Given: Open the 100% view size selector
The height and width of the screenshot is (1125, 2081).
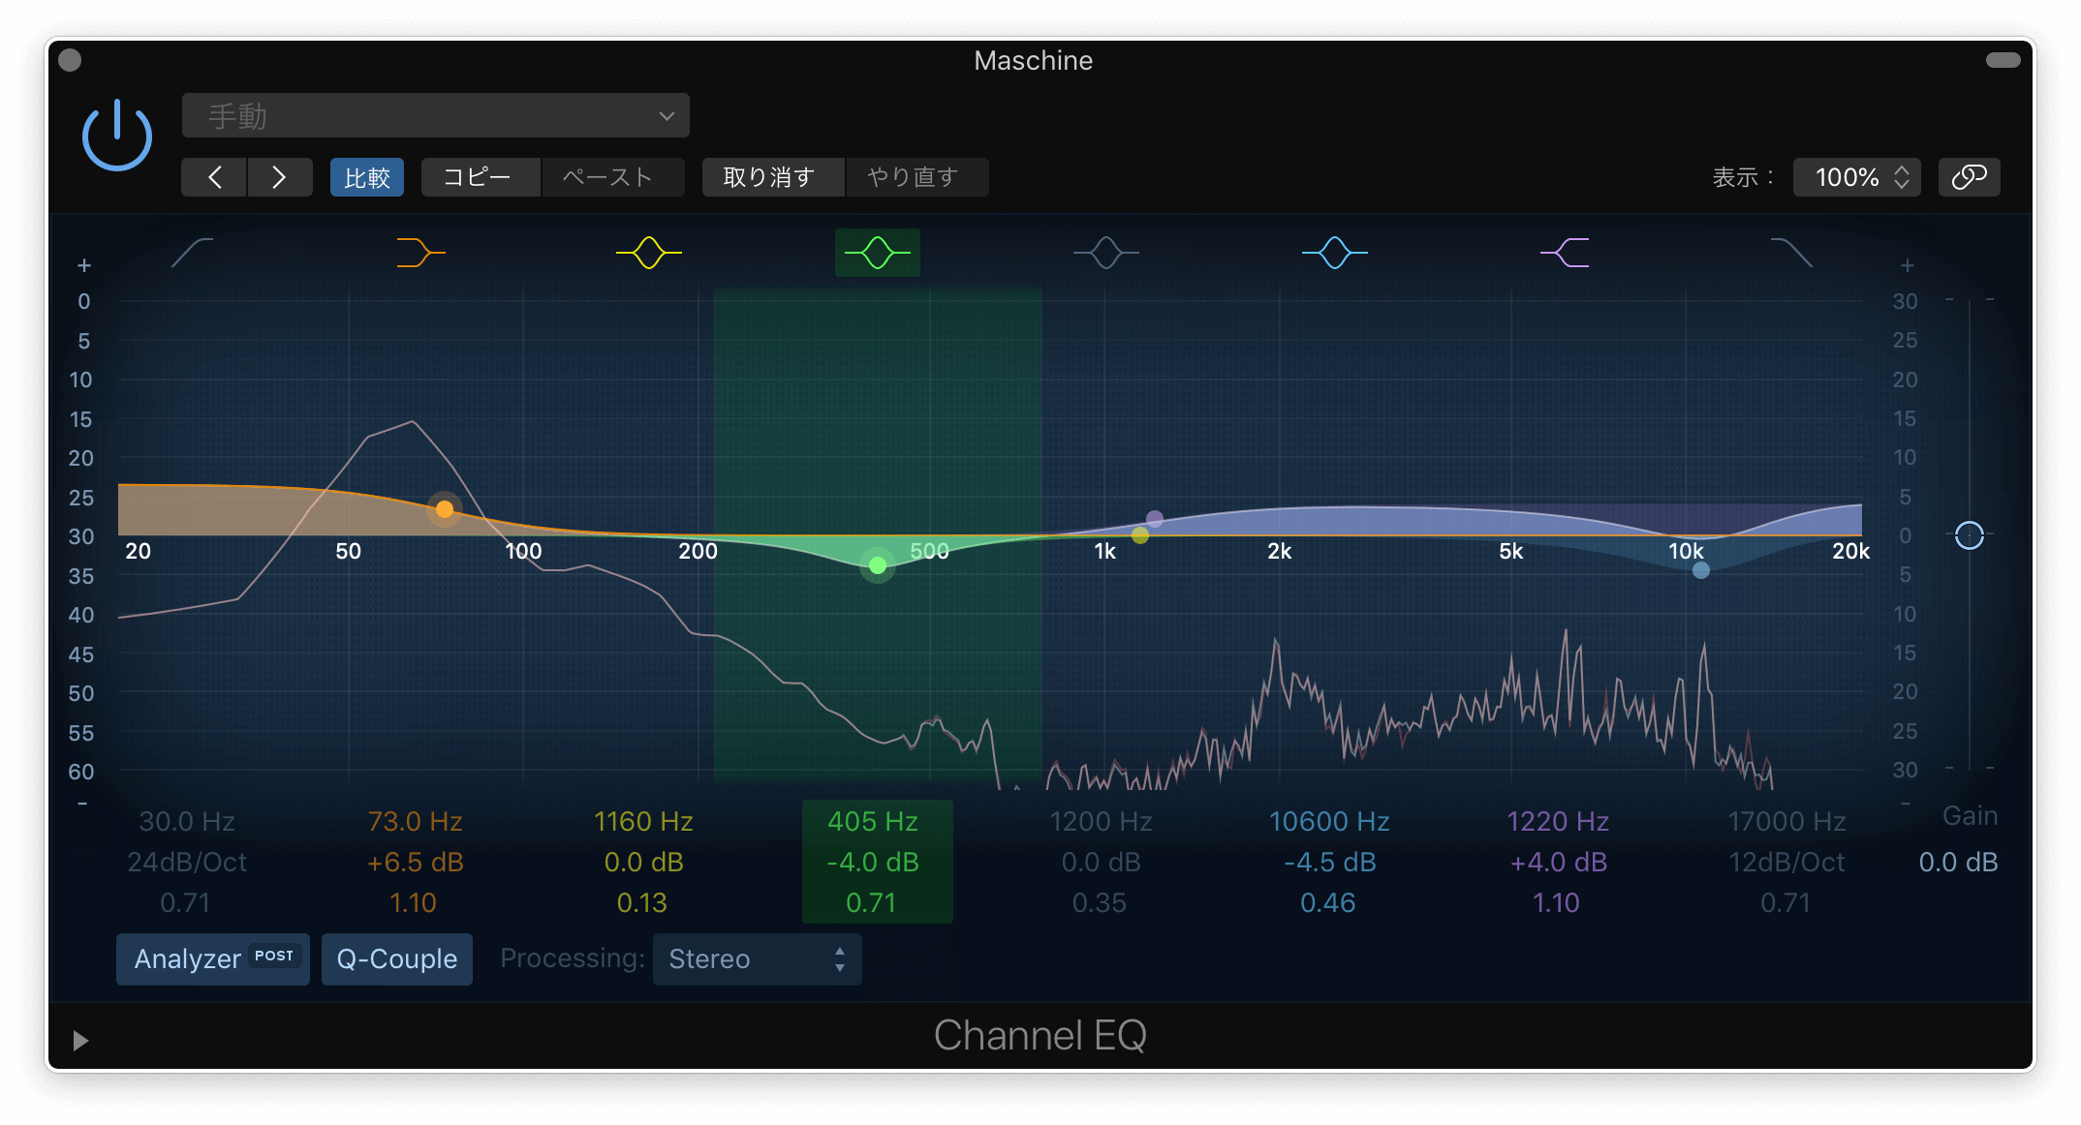Looking at the screenshot, I should (1856, 177).
